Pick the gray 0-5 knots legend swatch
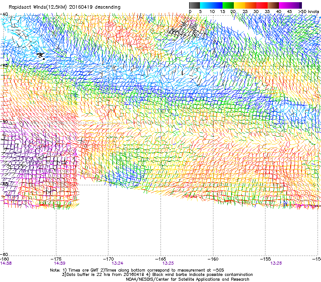Screen dimensions: 321x282 pos(194,5)
